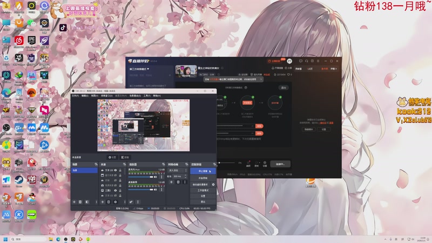This screenshot has height=243, width=432.
Task: Click the help question-mark icon beside OBS mode title
Action: [x=246, y=87]
